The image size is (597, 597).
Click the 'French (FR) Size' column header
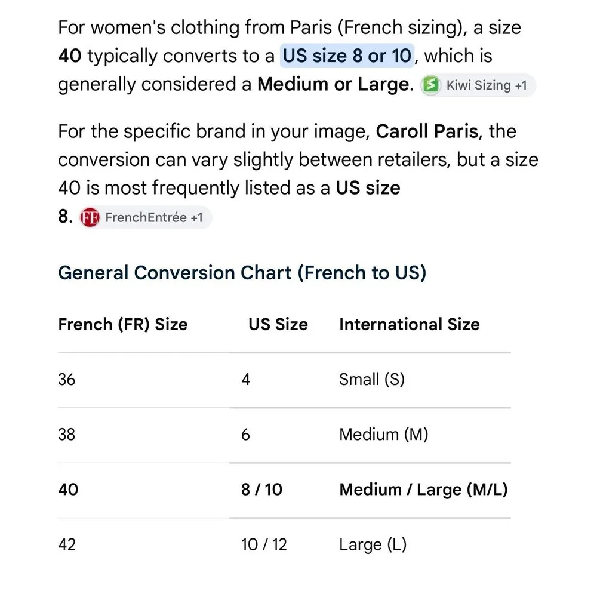(x=123, y=324)
